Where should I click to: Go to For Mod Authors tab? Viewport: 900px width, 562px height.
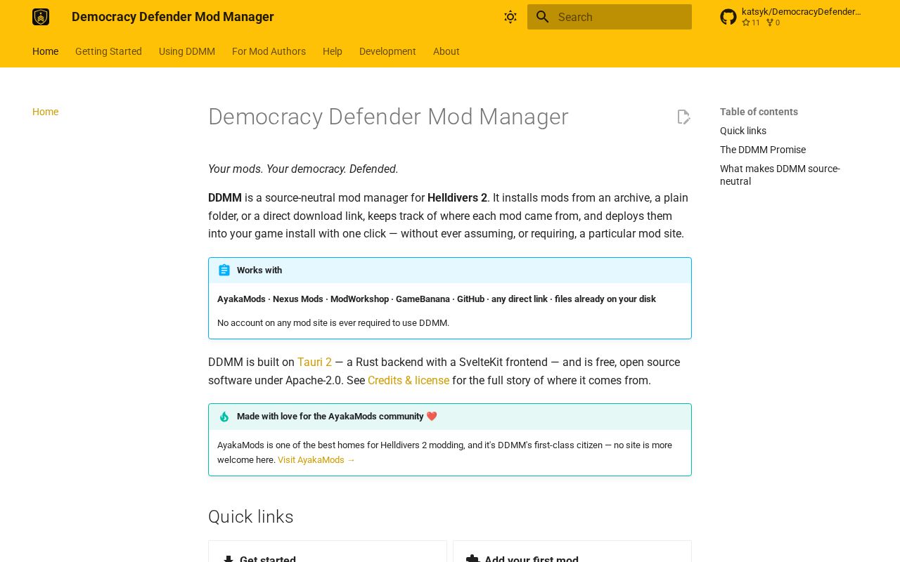pyautogui.click(x=269, y=51)
